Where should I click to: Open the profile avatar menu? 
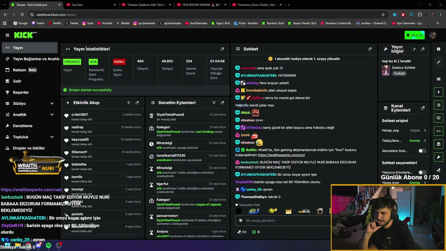click(x=433, y=35)
